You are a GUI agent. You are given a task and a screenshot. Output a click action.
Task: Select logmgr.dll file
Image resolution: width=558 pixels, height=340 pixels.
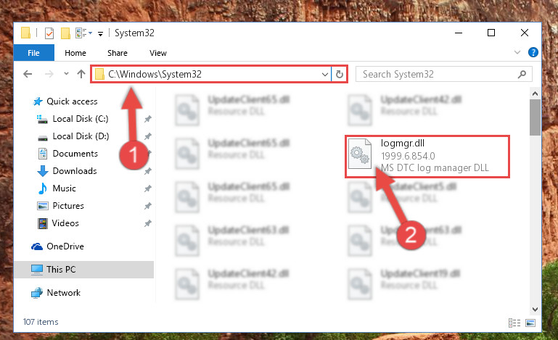click(x=427, y=155)
